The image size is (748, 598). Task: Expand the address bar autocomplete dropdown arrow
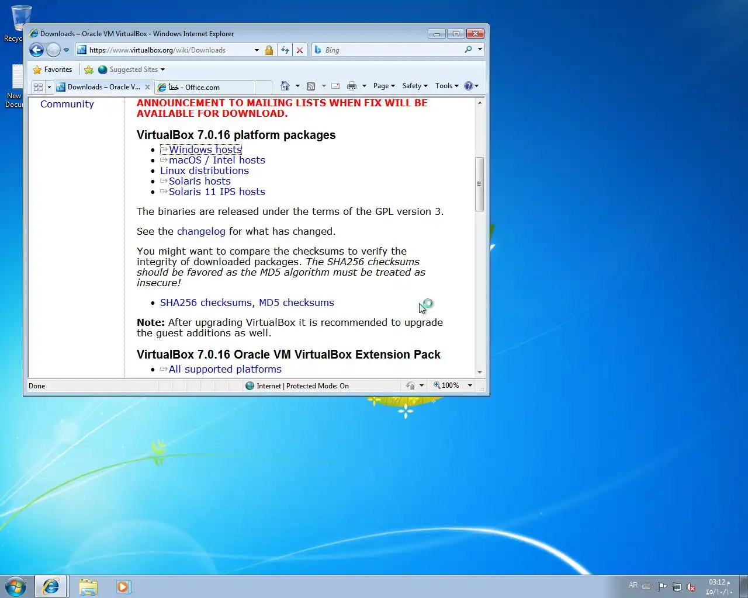point(257,50)
